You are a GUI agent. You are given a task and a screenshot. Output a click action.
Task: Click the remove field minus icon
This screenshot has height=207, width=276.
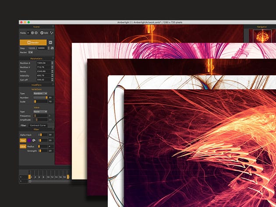pyautogui.click(x=36, y=33)
